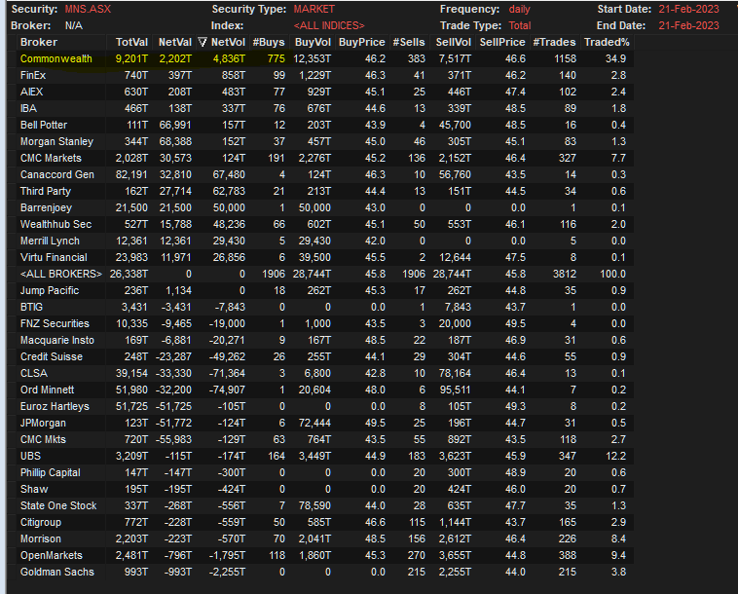Sort by the SellVol column header
The height and width of the screenshot is (594, 738).
point(453,43)
